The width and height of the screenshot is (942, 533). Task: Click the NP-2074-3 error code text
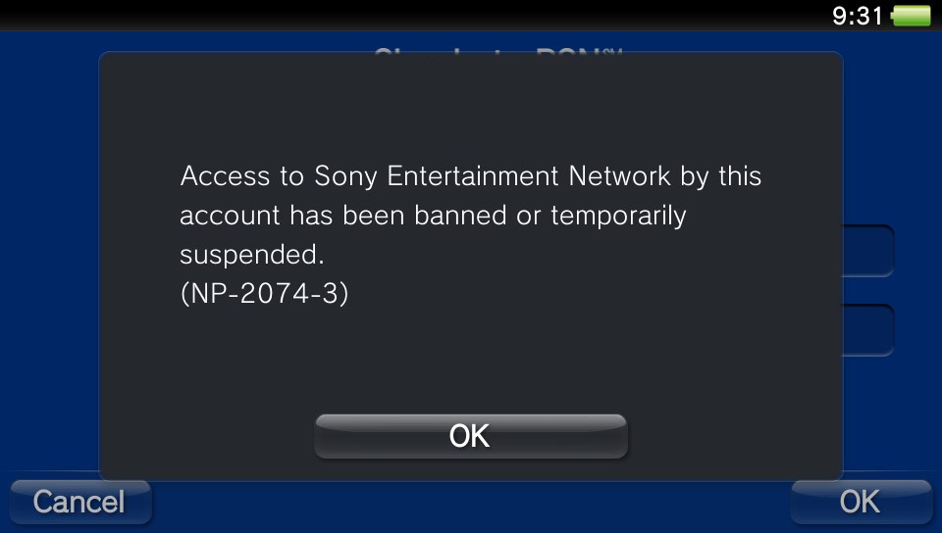tap(264, 293)
